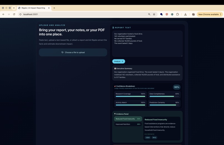Bookmark this page with the star icon
Image resolution: width=224 pixels, height=145 pixels.
tap(154, 14)
